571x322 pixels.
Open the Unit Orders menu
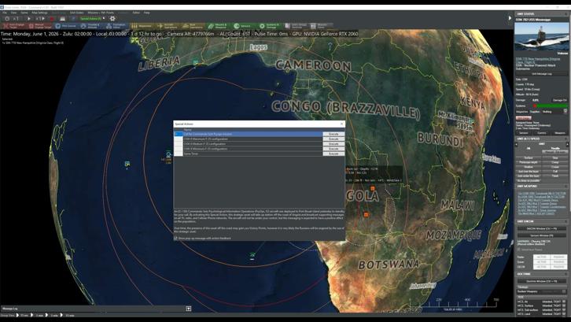[x=77, y=13]
